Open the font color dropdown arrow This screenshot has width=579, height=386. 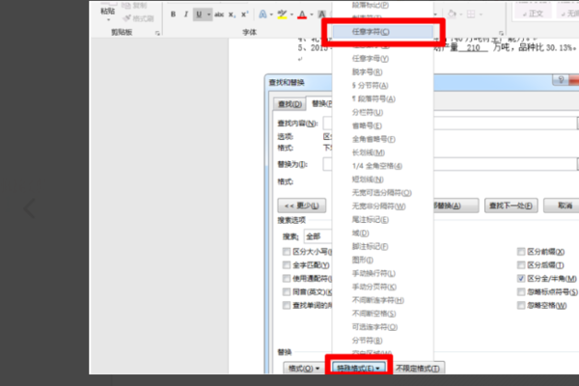pos(312,14)
